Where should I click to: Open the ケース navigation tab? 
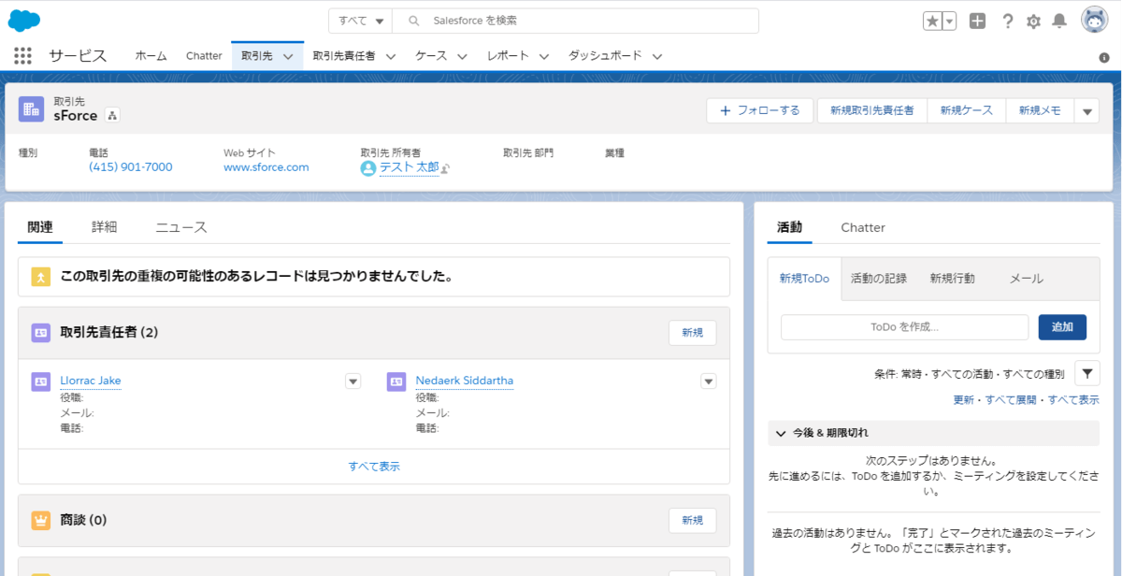coord(431,56)
